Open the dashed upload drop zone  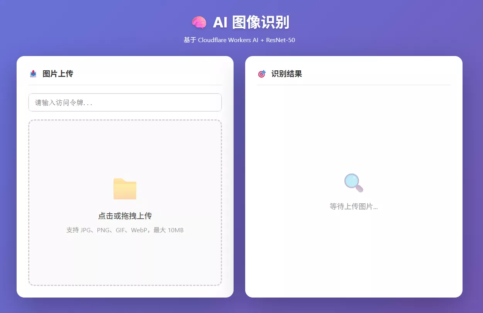coord(125,203)
